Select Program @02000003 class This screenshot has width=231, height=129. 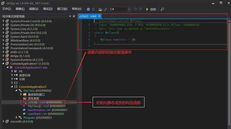point(37,118)
